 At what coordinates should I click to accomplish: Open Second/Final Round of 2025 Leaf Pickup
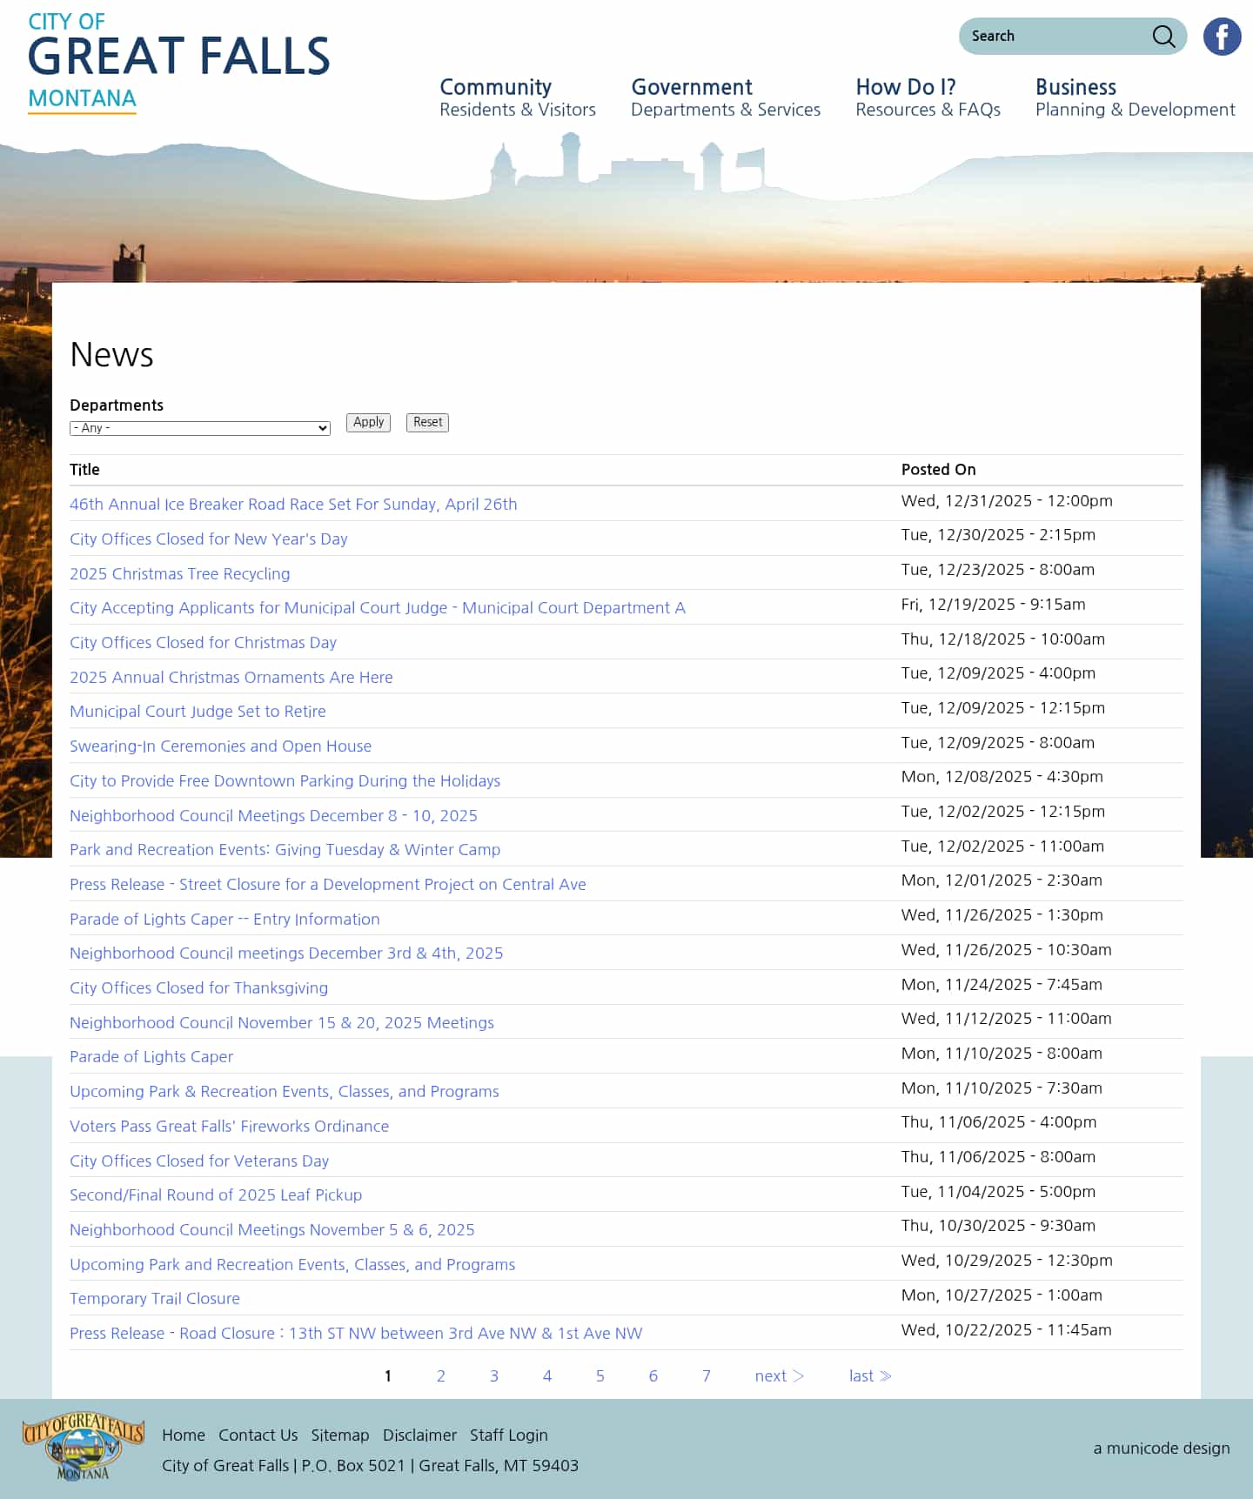coord(216,1195)
